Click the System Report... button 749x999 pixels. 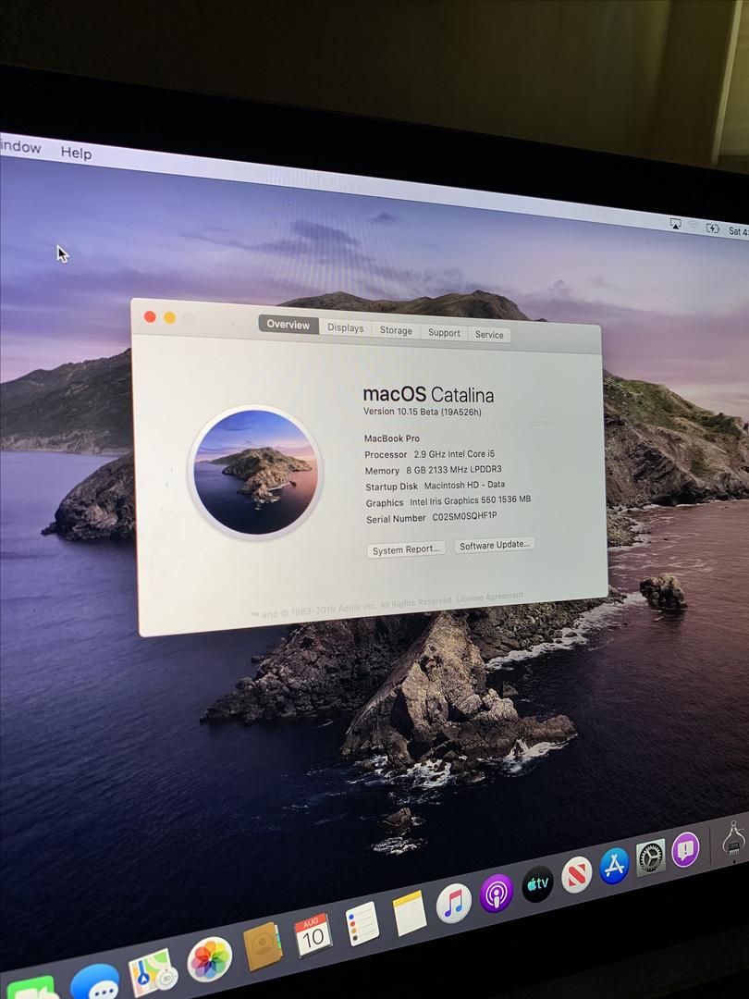[x=406, y=549]
